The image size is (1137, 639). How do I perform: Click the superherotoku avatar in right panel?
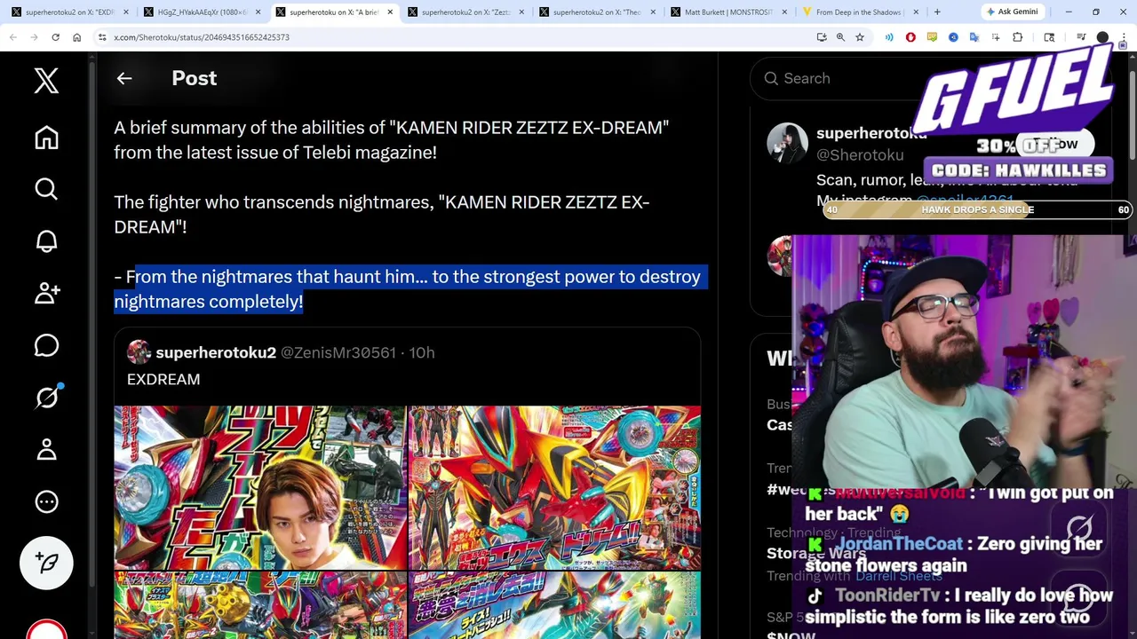pos(787,143)
